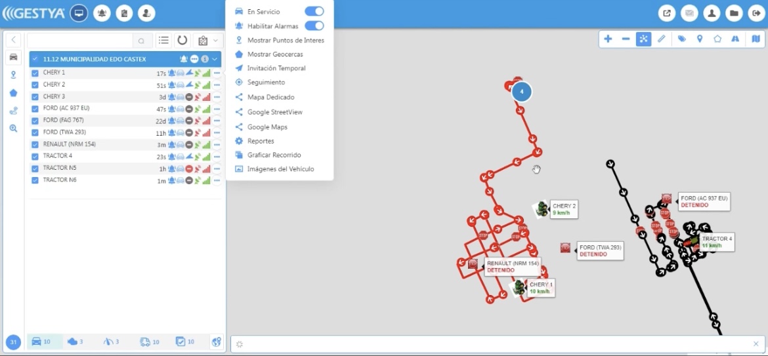Open the map layers icon in map toolbar
Viewport: 768px width, 356px height.
pos(756,39)
